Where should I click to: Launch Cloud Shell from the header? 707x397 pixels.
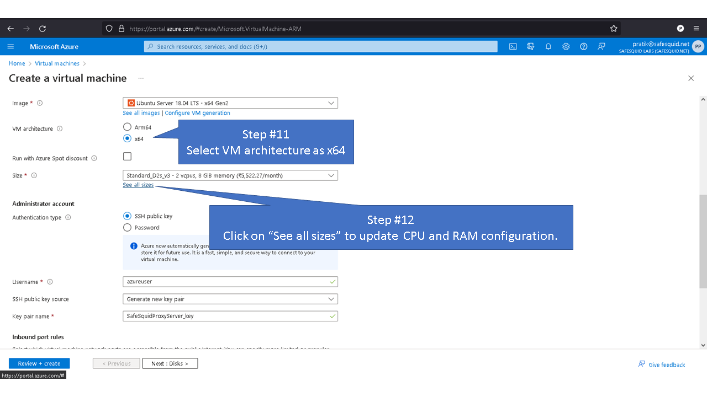[x=513, y=47]
